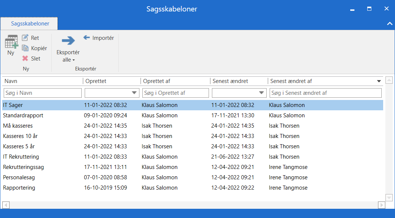The image size is (395, 218).
Task: Expand the Senest ændret date filter
Action: click(261, 93)
